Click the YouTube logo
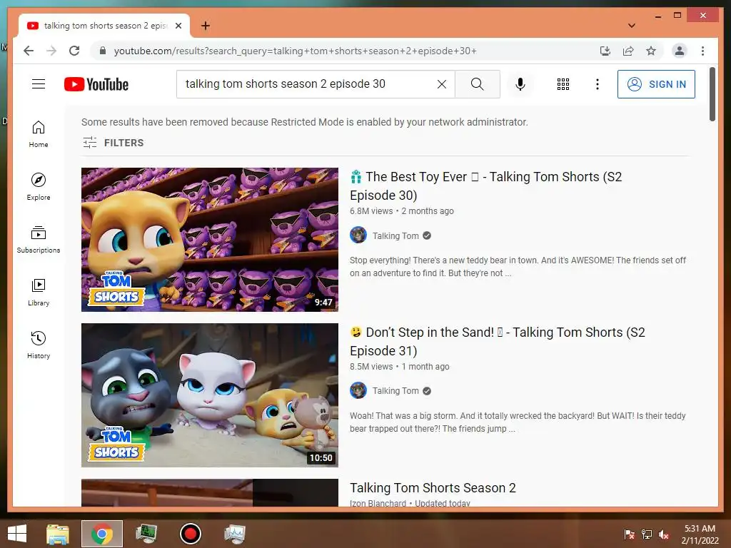Image resolution: width=731 pixels, height=548 pixels. pyautogui.click(x=96, y=84)
